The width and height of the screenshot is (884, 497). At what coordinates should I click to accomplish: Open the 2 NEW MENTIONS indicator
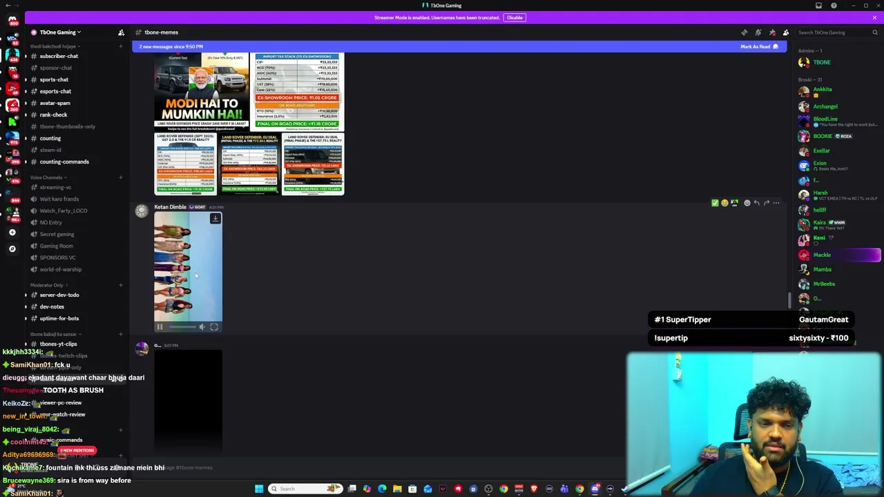[77, 450]
